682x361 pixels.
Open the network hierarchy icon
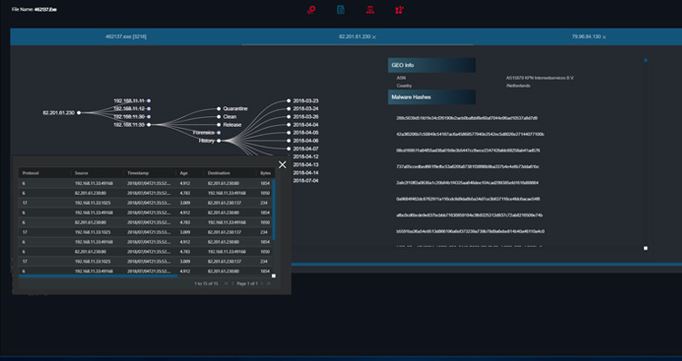point(370,10)
